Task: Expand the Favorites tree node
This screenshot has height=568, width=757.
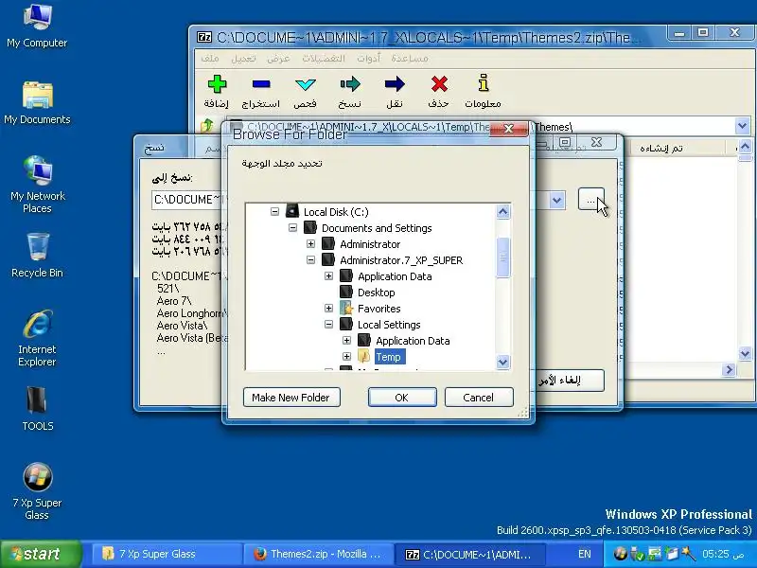Action: coord(328,309)
